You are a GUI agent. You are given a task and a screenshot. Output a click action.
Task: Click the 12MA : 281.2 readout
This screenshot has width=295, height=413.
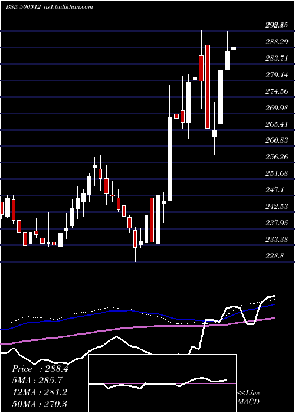40,392
